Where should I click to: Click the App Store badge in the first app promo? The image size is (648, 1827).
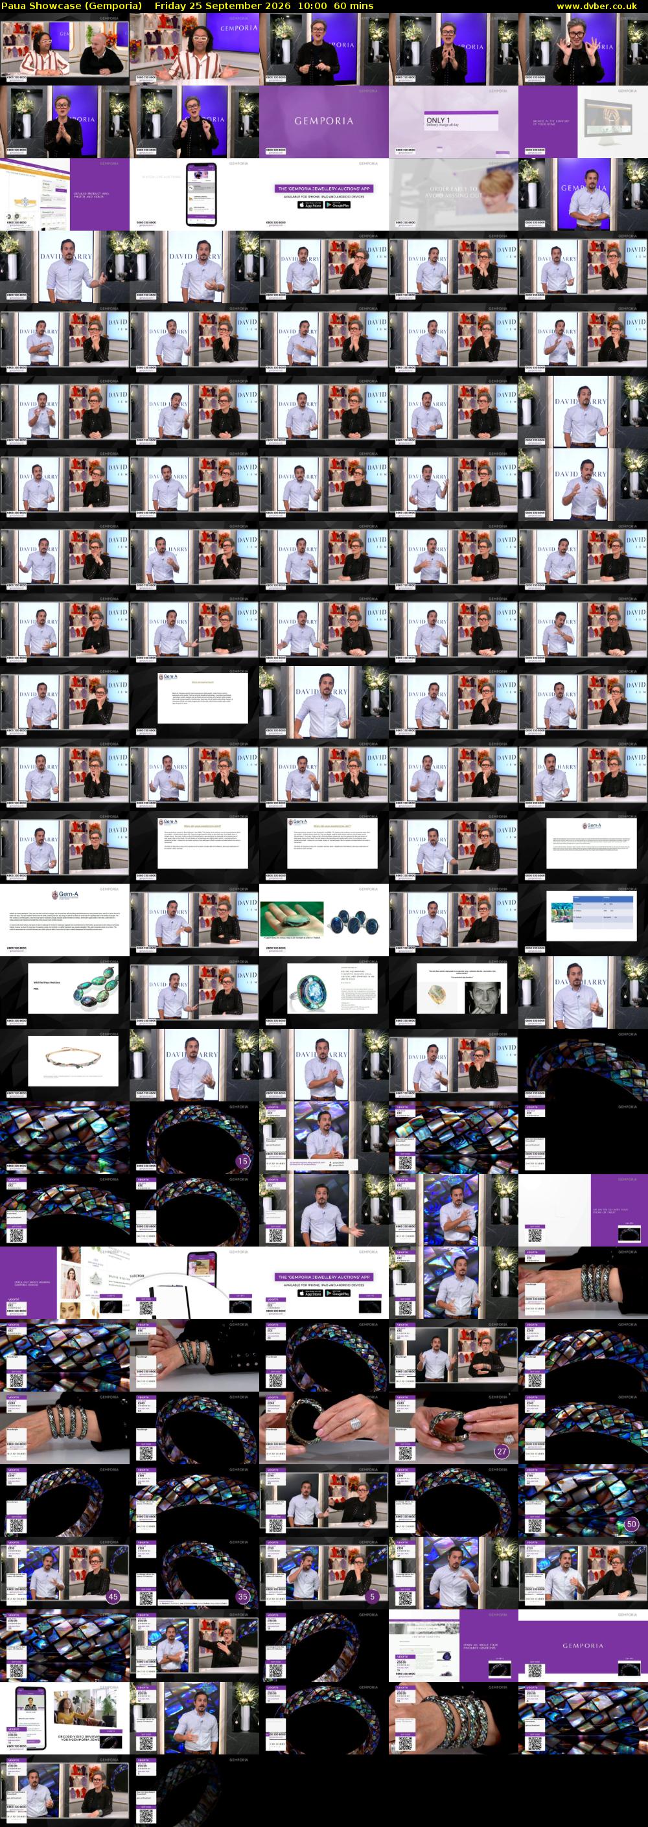click(310, 205)
